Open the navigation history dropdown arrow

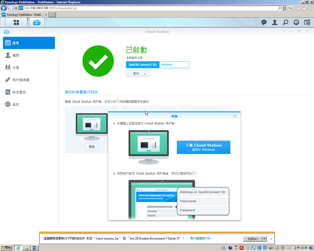16,8
